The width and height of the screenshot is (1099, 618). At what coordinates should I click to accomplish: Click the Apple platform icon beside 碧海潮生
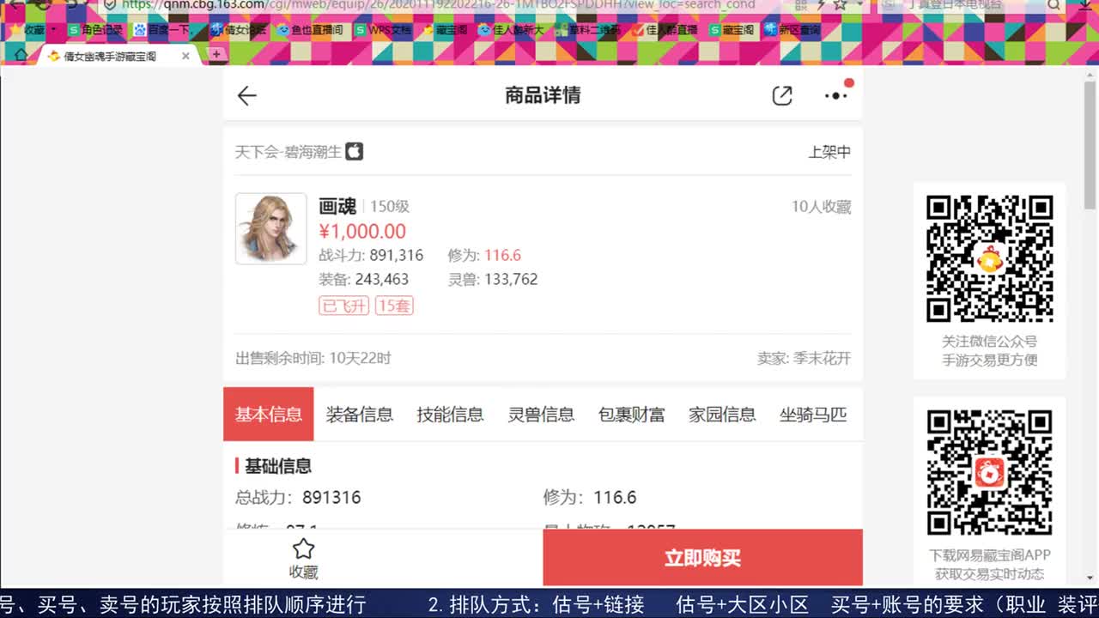[x=355, y=152]
